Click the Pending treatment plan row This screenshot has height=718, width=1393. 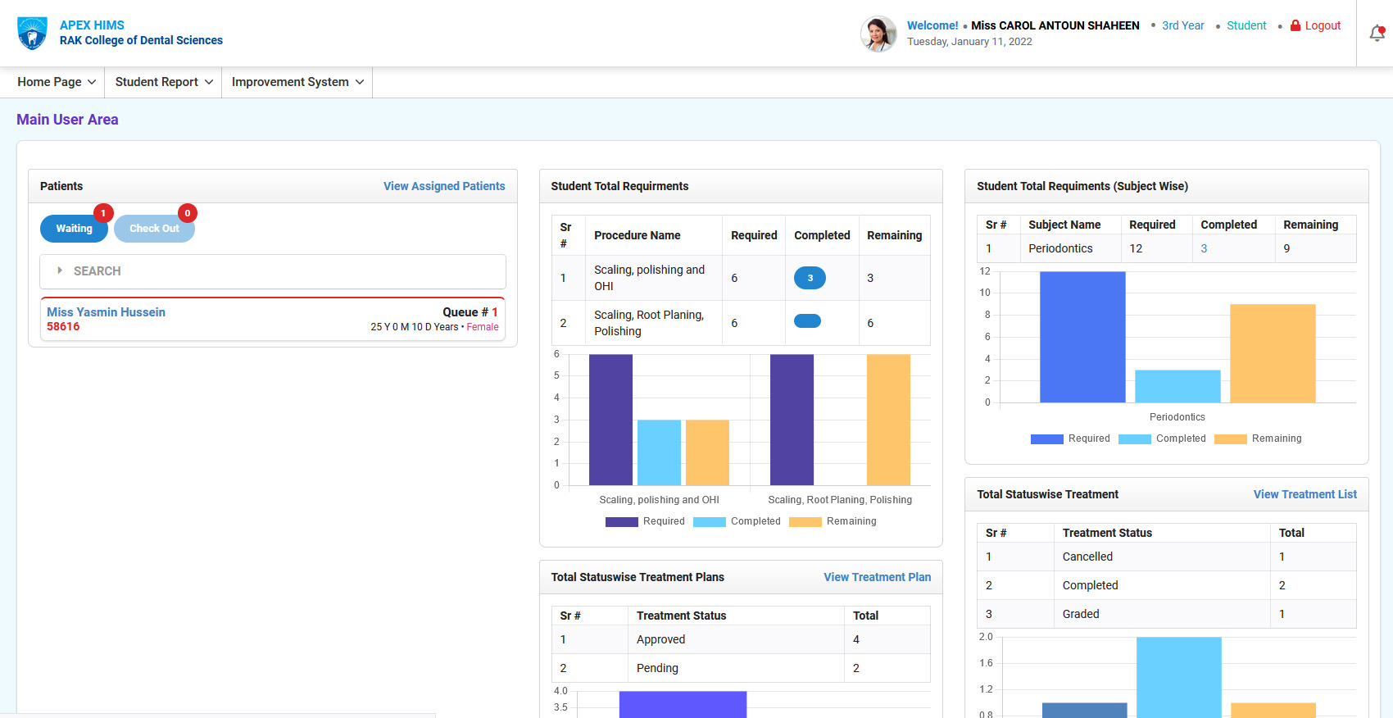coord(741,668)
